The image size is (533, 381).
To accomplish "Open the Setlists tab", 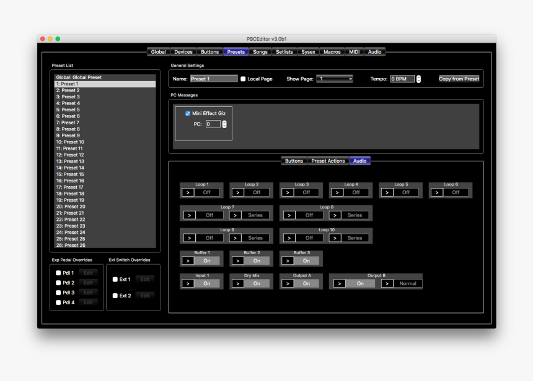I will point(284,52).
